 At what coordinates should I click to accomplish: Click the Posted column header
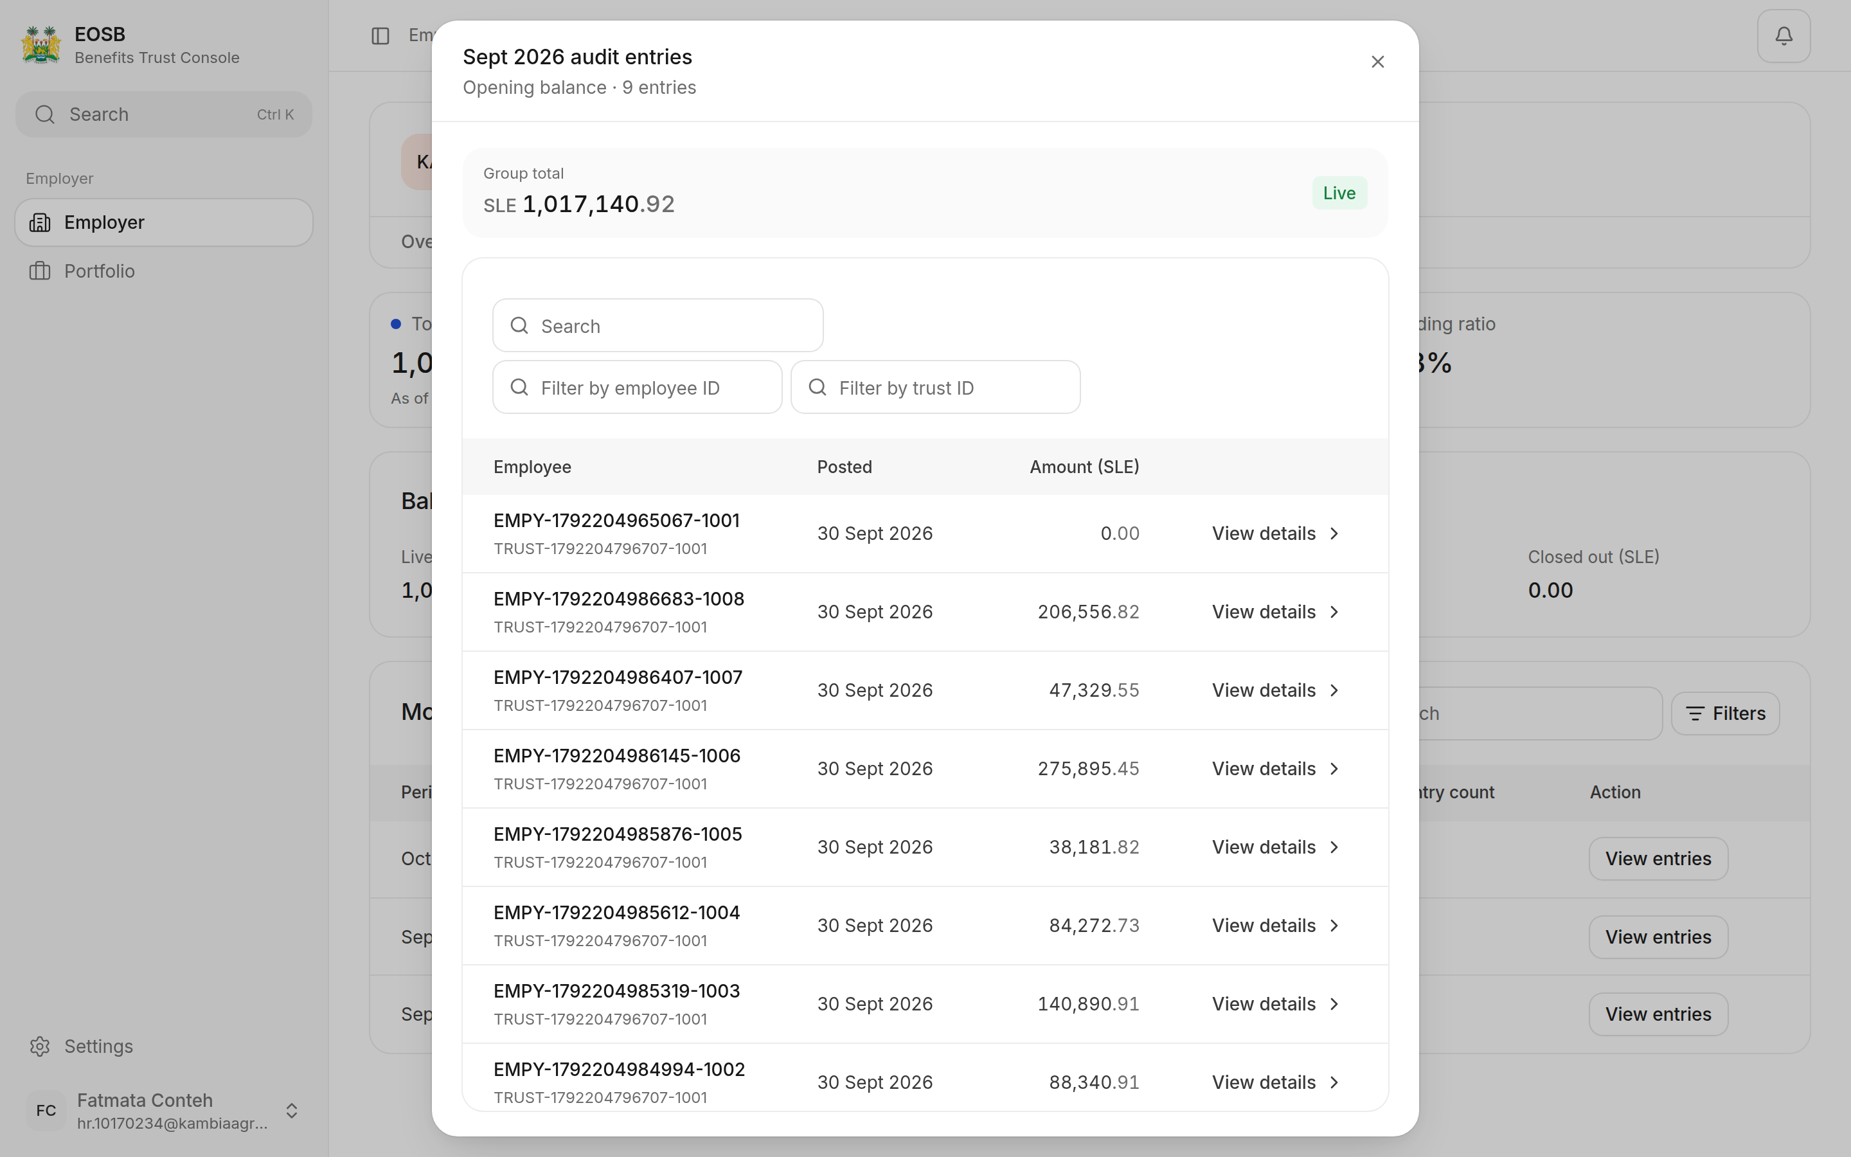845,467
